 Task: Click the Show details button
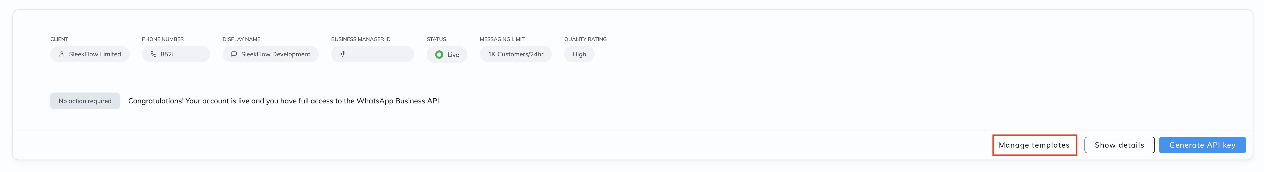1119,145
